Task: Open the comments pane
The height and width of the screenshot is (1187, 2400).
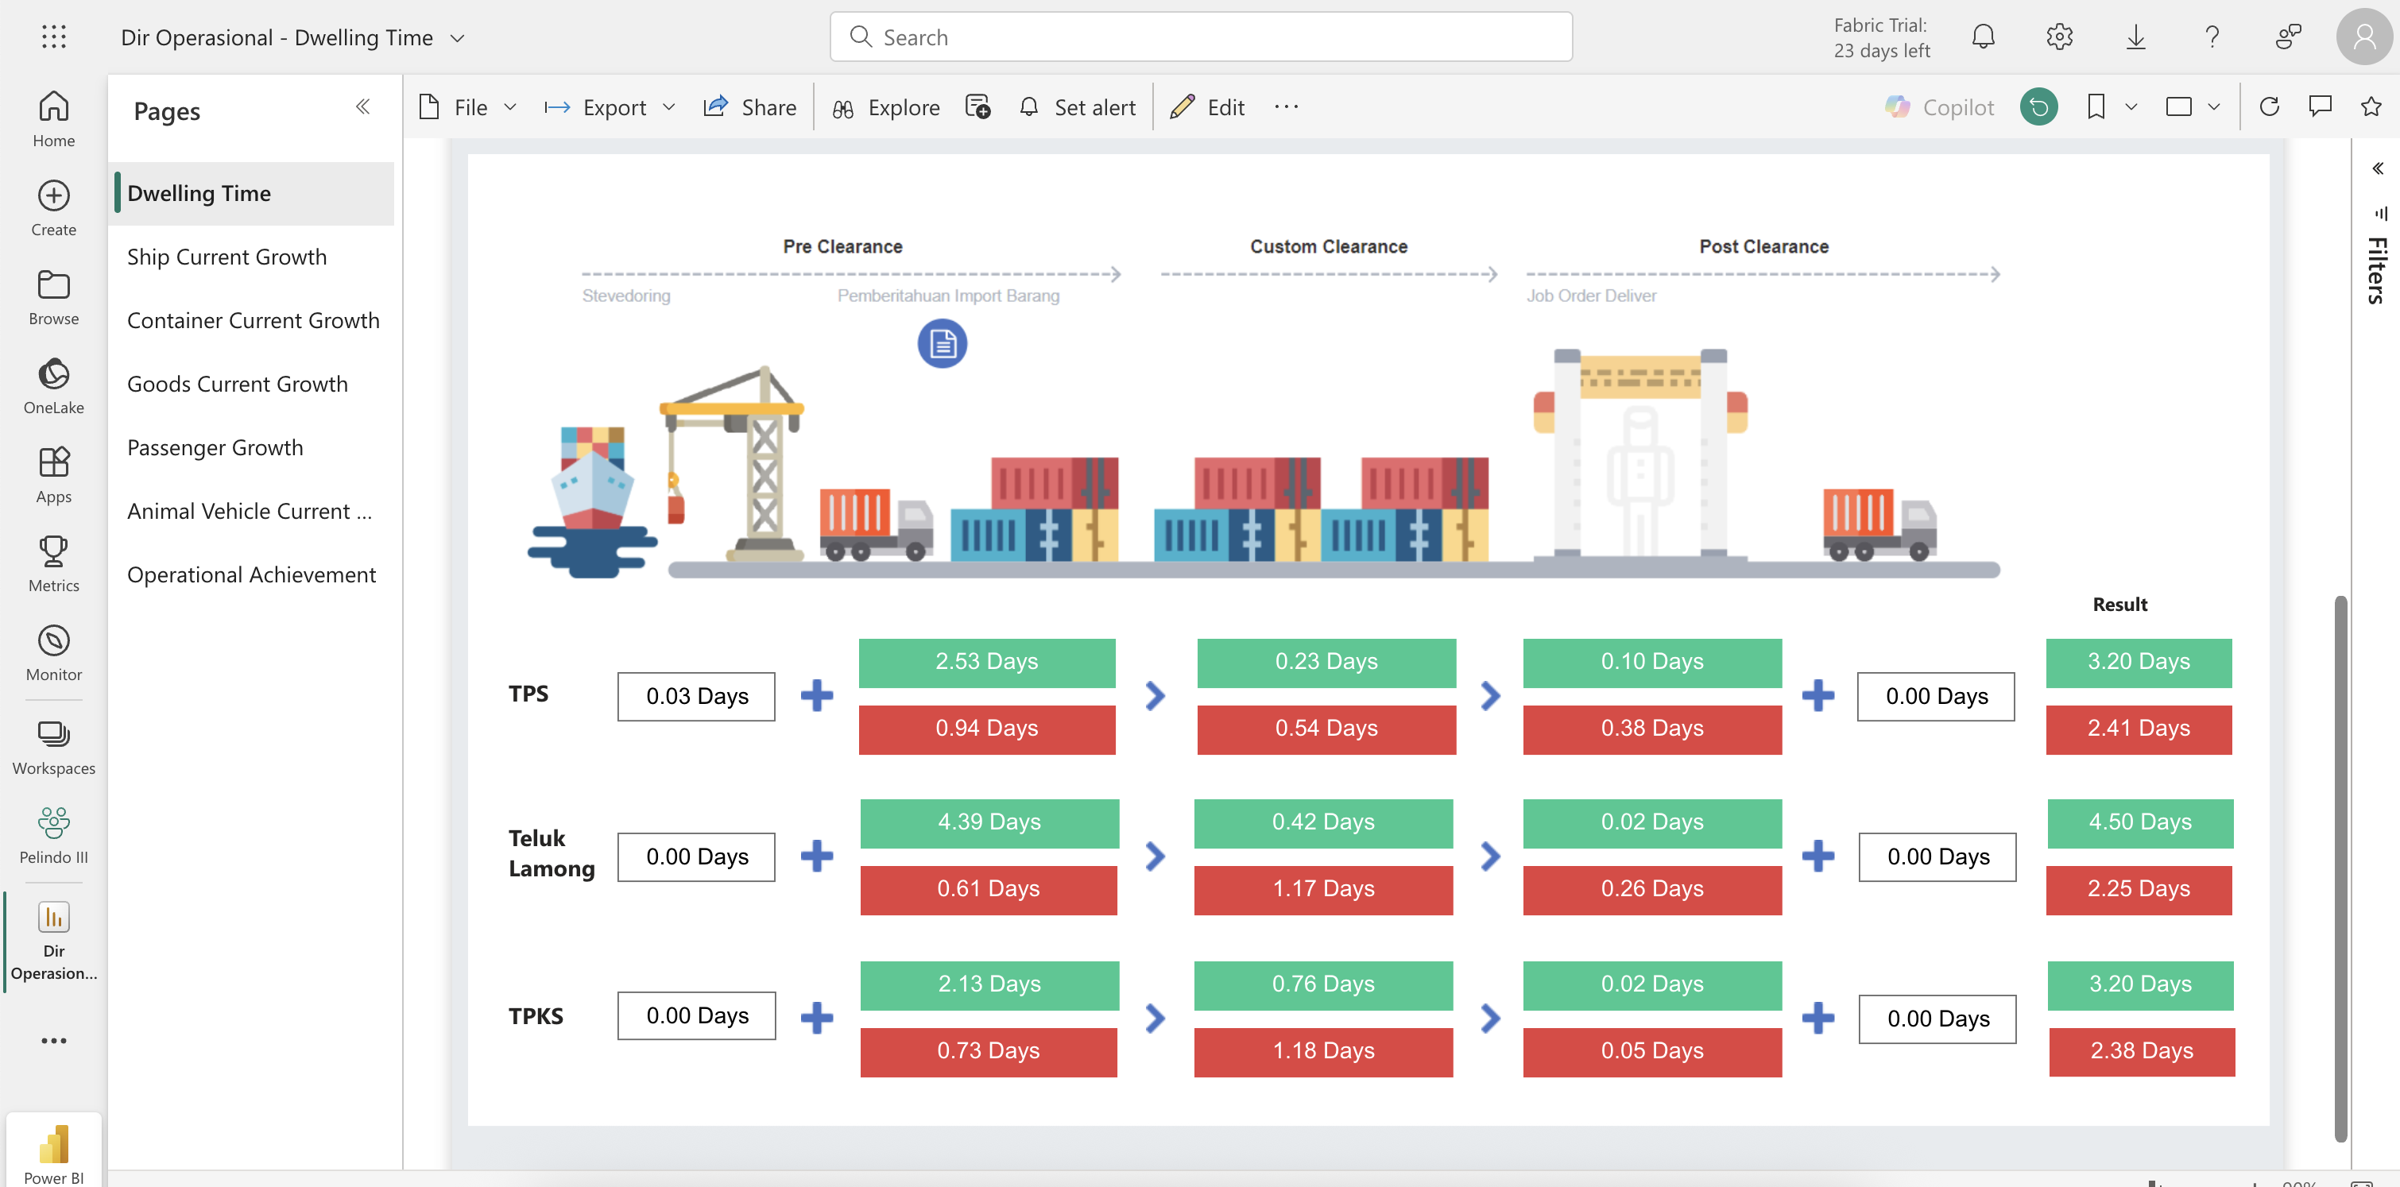Action: [x=2320, y=106]
